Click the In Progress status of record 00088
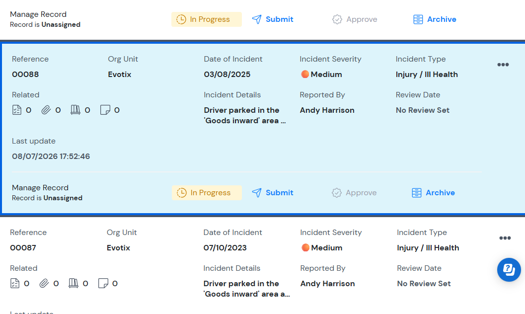The image size is (525, 314). (x=207, y=193)
